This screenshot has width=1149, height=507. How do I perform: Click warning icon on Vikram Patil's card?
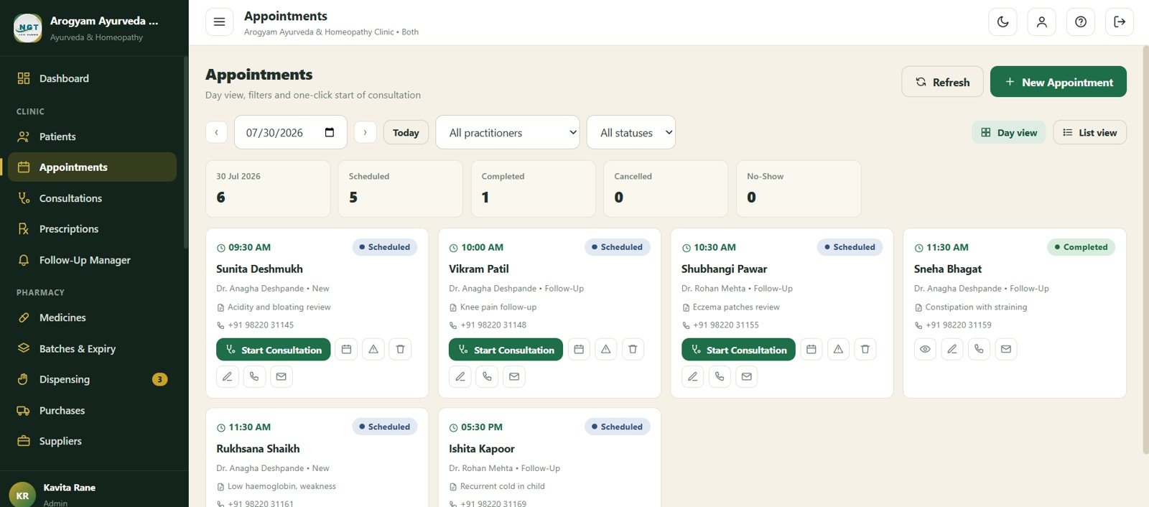(606, 349)
